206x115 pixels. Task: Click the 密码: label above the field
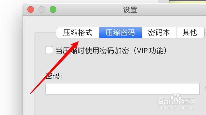coord(54,76)
